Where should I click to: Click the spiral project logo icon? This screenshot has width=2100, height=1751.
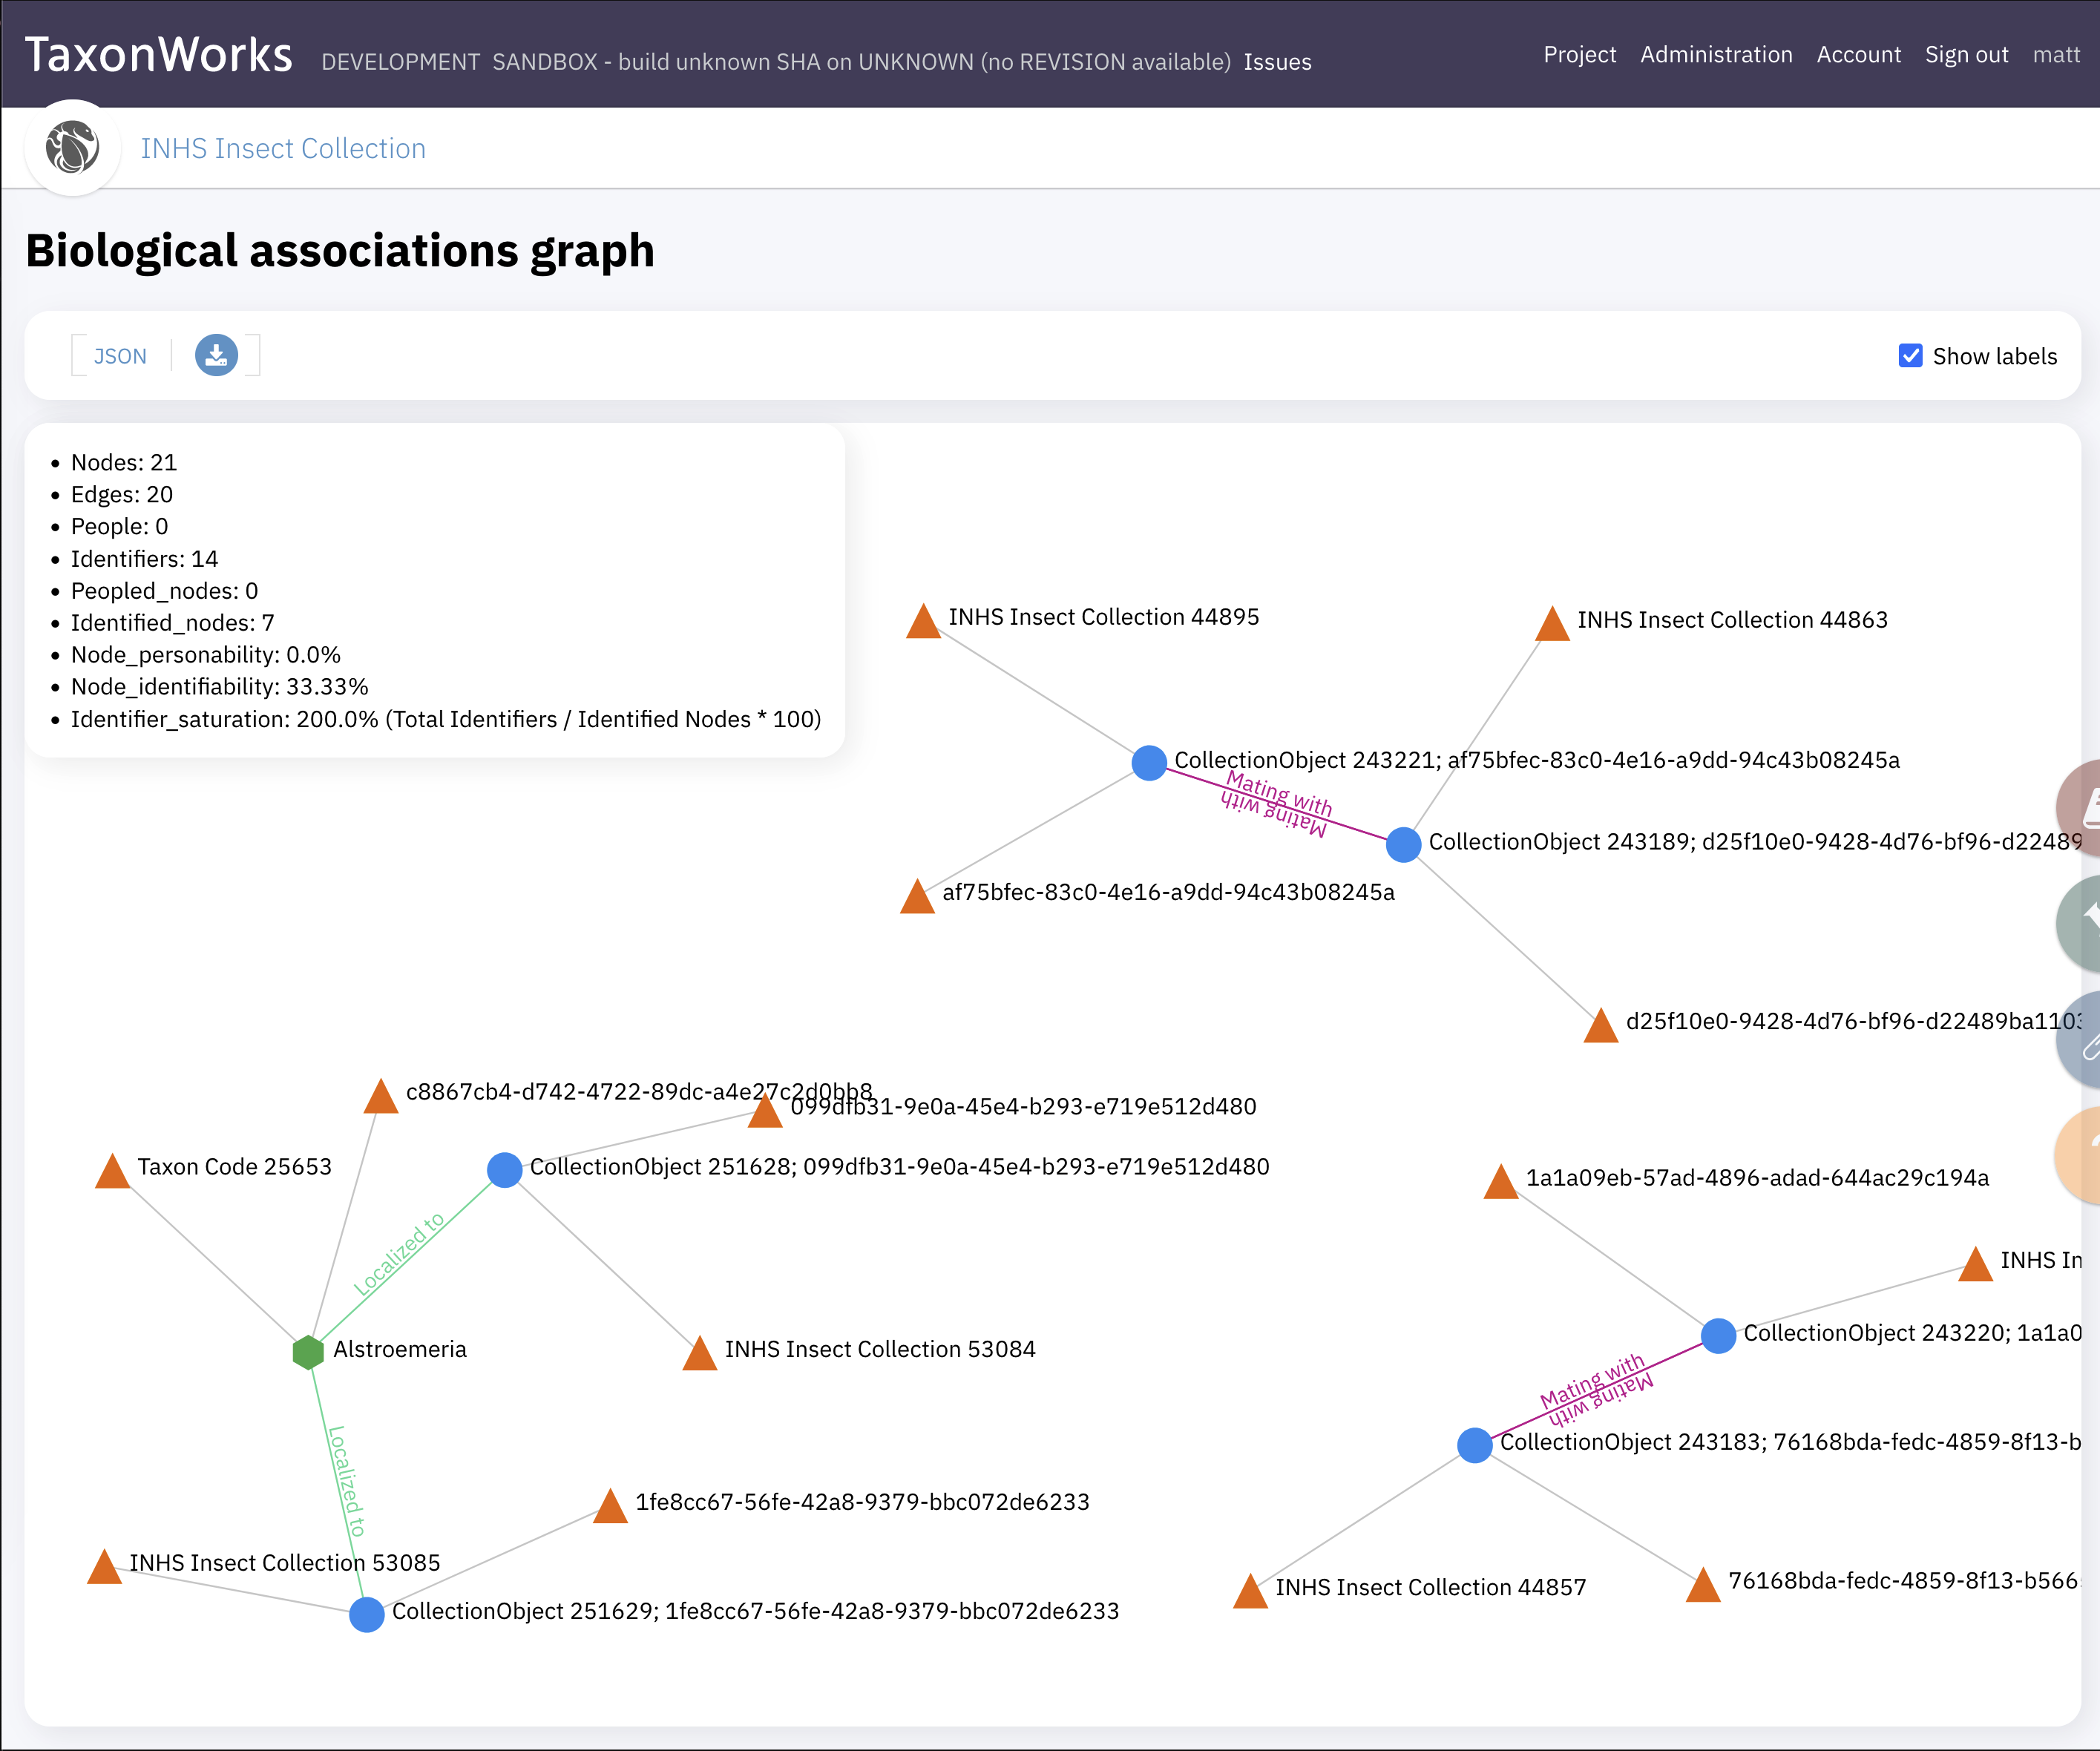click(72, 148)
